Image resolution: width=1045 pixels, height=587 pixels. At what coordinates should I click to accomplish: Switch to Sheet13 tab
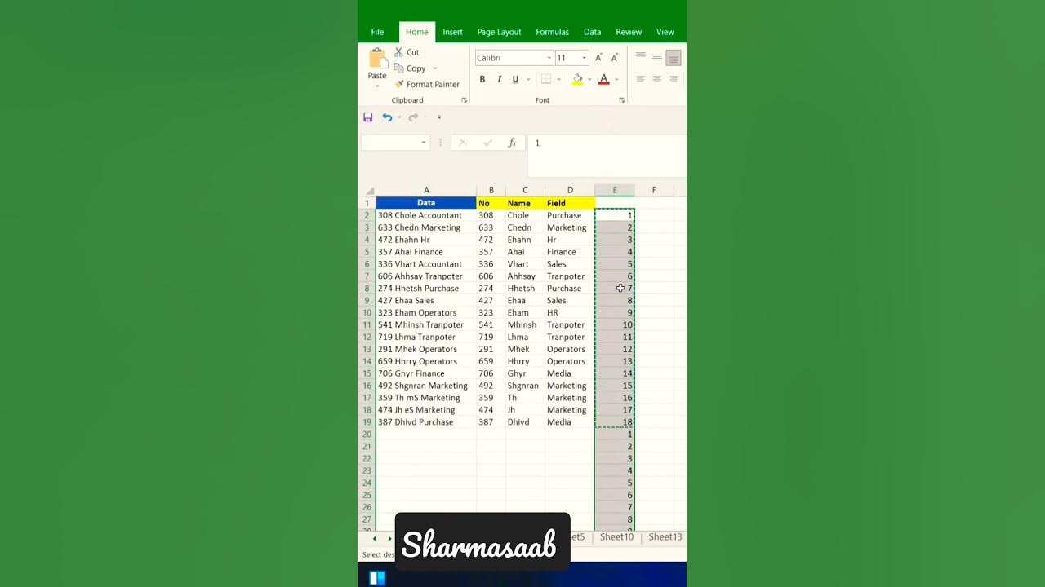665,537
